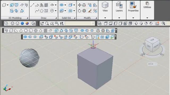Open the Circle dropdown arrow in Draw panel
This screenshot has width=170, height=95.
pyautogui.click(x=56, y=11)
